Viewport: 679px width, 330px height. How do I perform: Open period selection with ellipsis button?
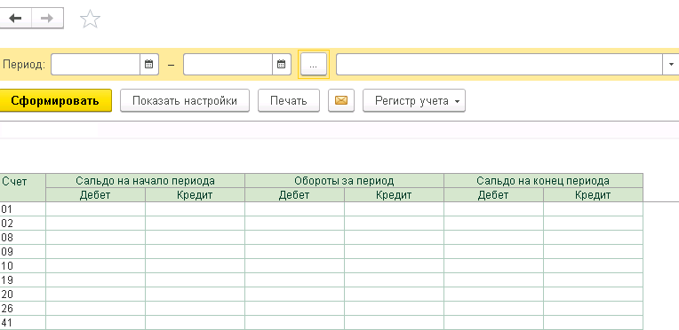[x=314, y=65]
